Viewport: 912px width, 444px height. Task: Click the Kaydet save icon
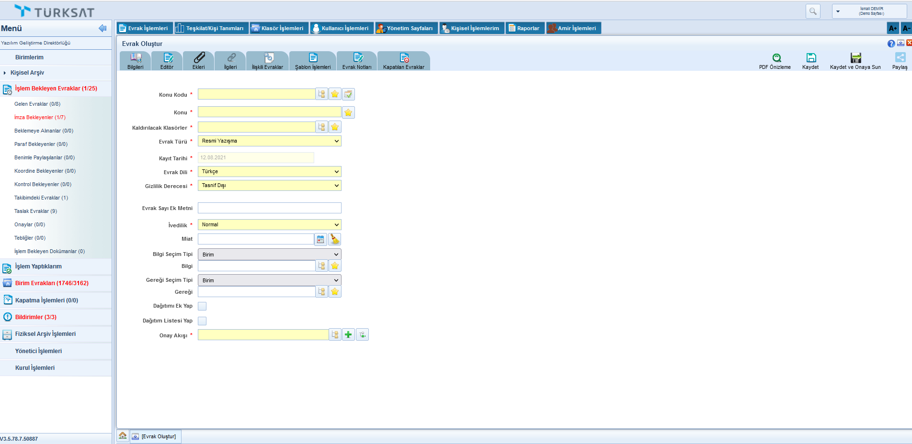pyautogui.click(x=811, y=58)
